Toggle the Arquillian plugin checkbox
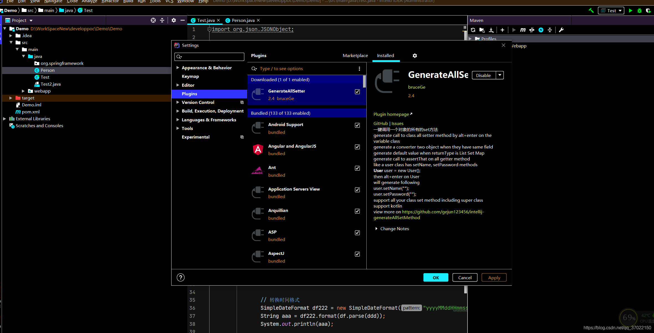Viewport: 654px width, 333px height. [x=357, y=211]
